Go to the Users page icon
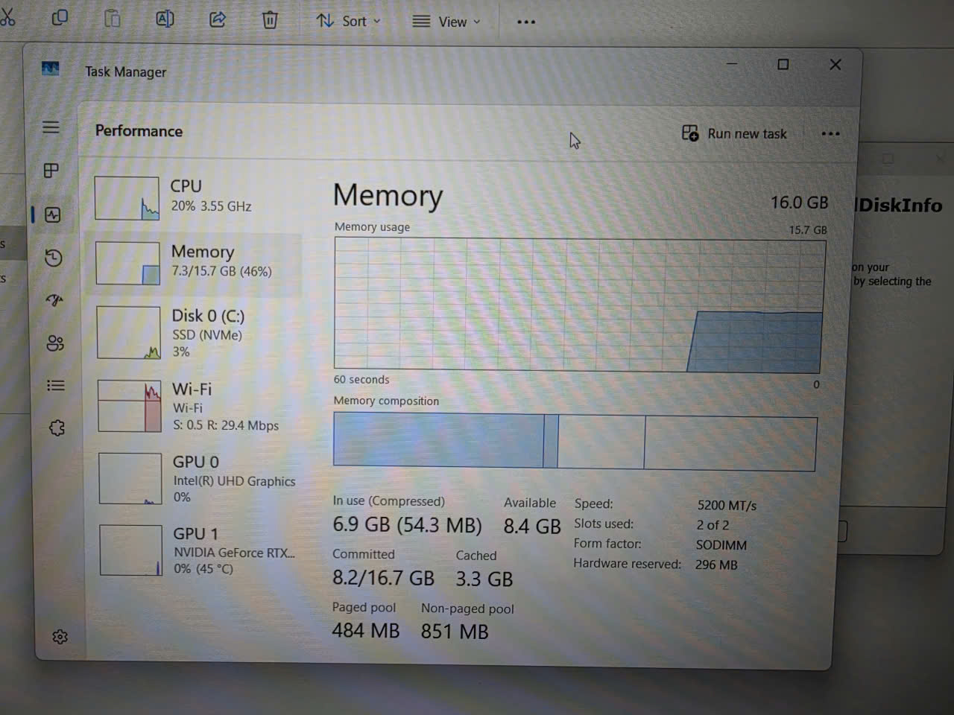The width and height of the screenshot is (954, 715). pos(55,343)
